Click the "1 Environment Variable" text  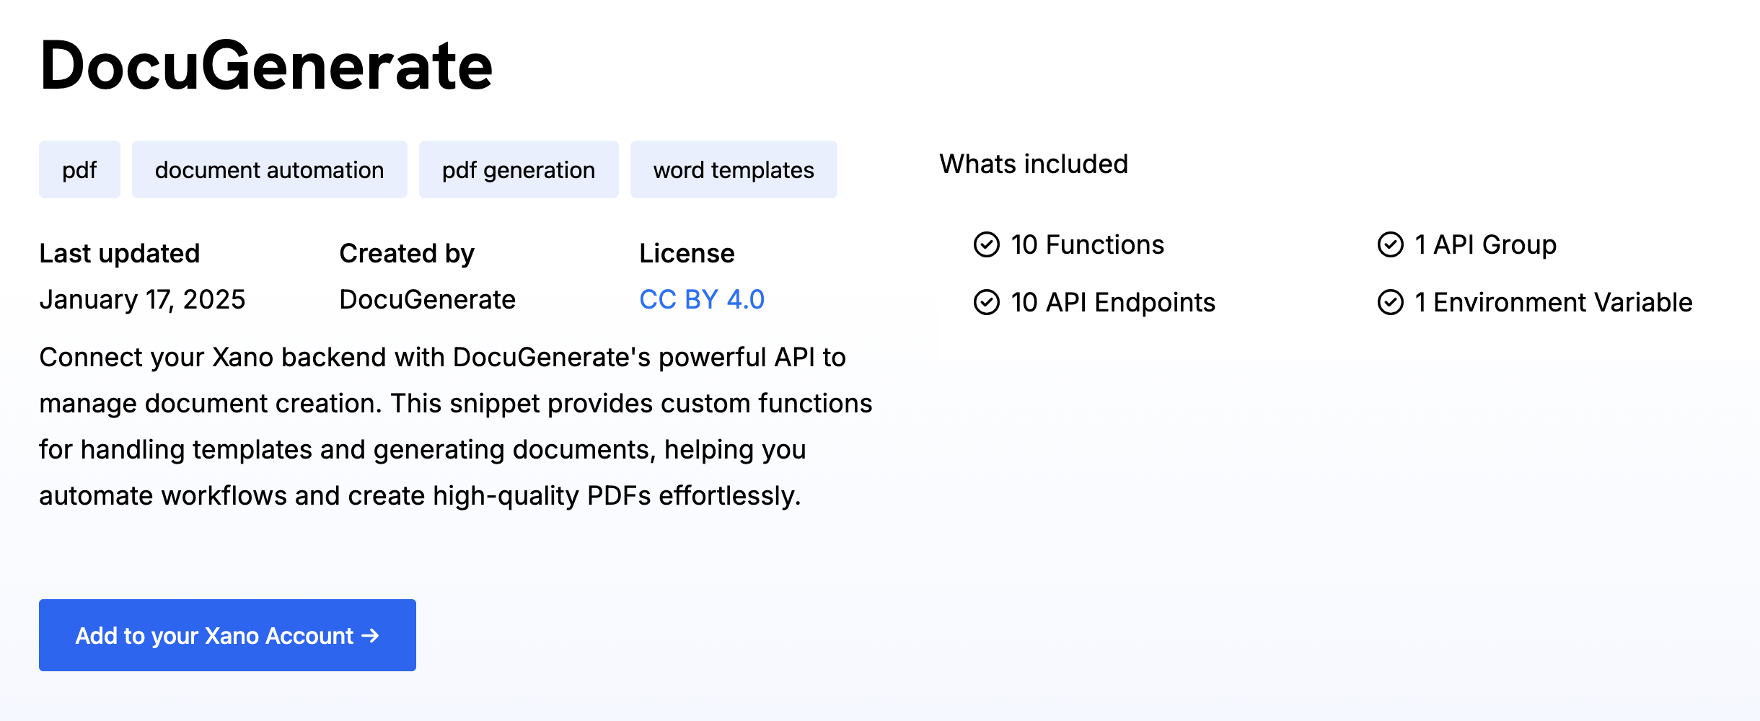coord(1554,302)
